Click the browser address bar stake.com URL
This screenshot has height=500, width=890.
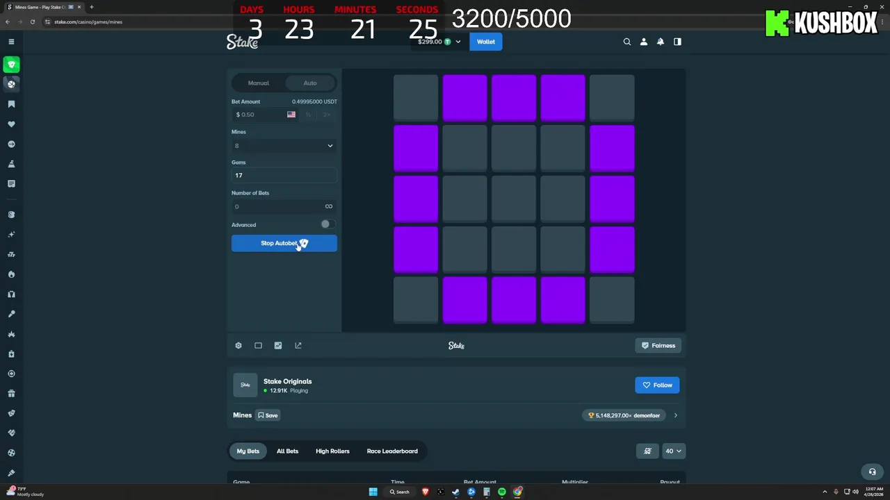[x=88, y=22]
